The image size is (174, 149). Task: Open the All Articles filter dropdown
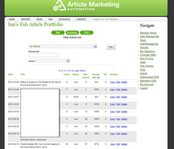[63, 46]
